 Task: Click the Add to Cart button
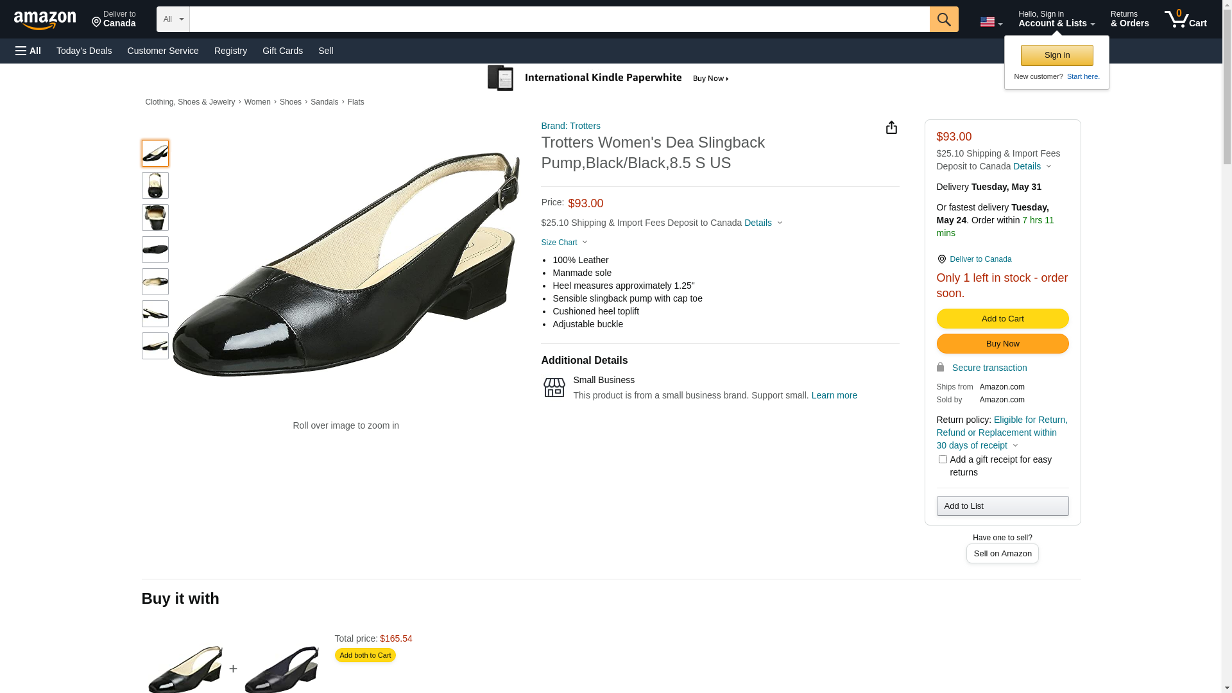click(1002, 319)
